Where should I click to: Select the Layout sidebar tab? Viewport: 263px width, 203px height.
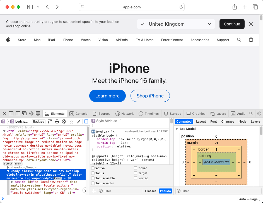pos(201,121)
